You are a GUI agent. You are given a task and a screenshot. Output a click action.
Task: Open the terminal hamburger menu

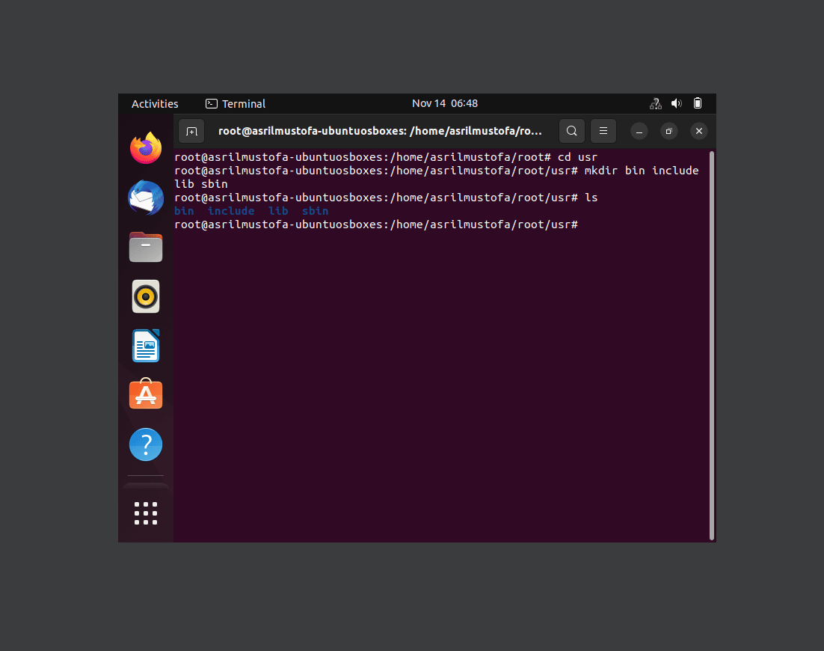[x=603, y=131]
